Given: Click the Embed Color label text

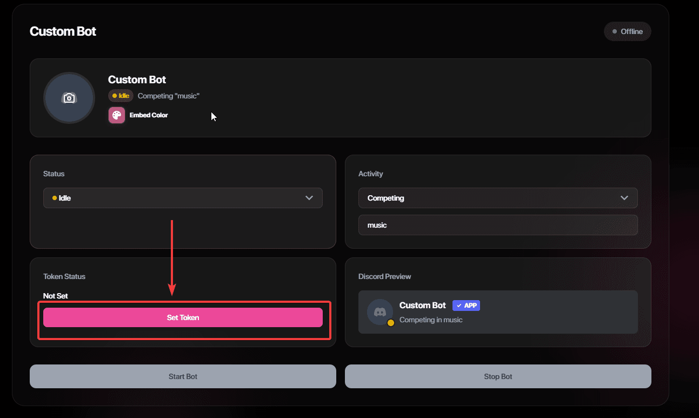Looking at the screenshot, I should click(x=149, y=115).
